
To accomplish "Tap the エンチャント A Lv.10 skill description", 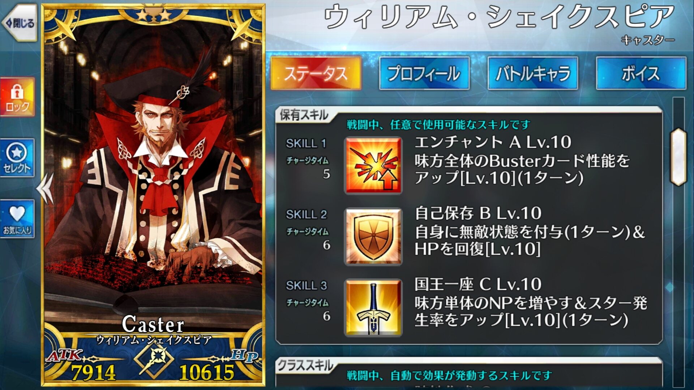I will pos(522,160).
